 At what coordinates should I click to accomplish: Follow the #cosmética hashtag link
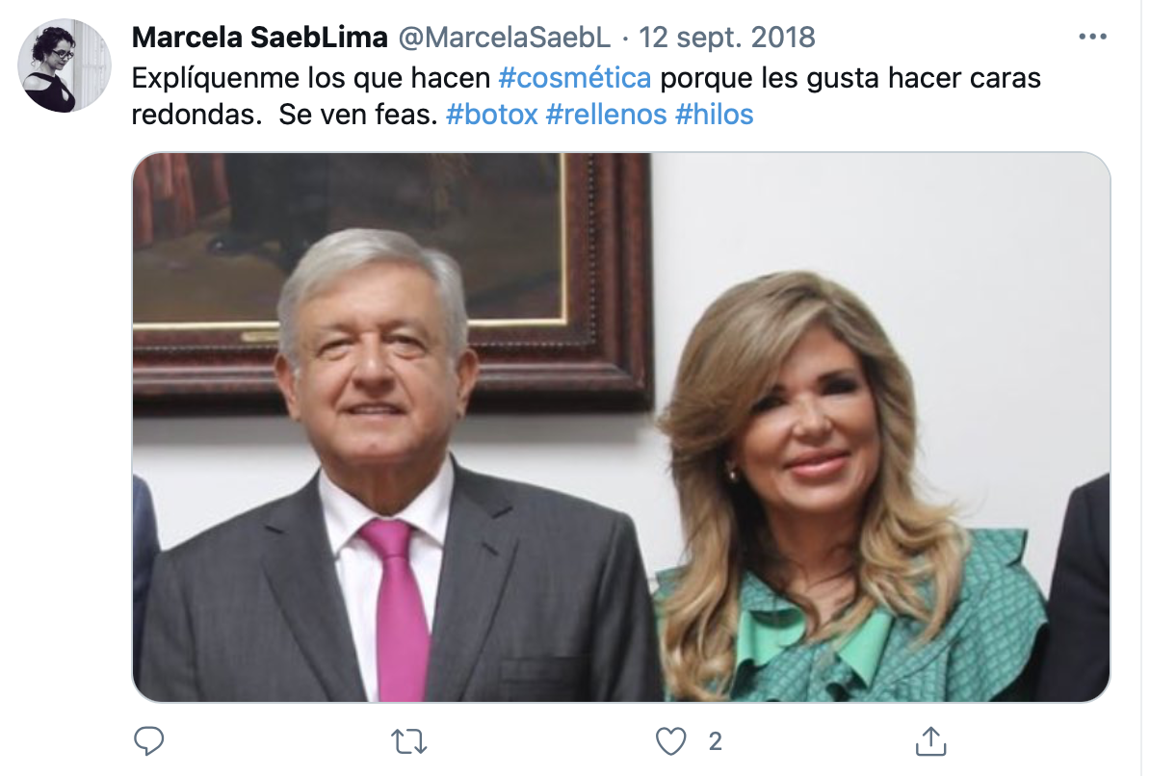click(574, 78)
